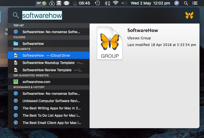
Task: Click the Safari icon next to the 'SoftwareHow: No-nonsense' bookmark
Action: coord(16,93)
